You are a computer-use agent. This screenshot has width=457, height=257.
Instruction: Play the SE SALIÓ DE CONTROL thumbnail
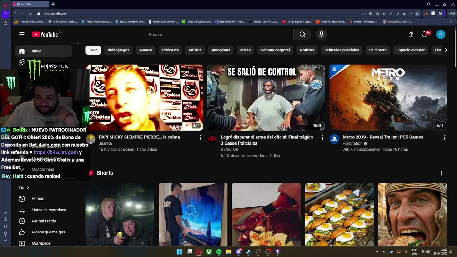coord(266,97)
